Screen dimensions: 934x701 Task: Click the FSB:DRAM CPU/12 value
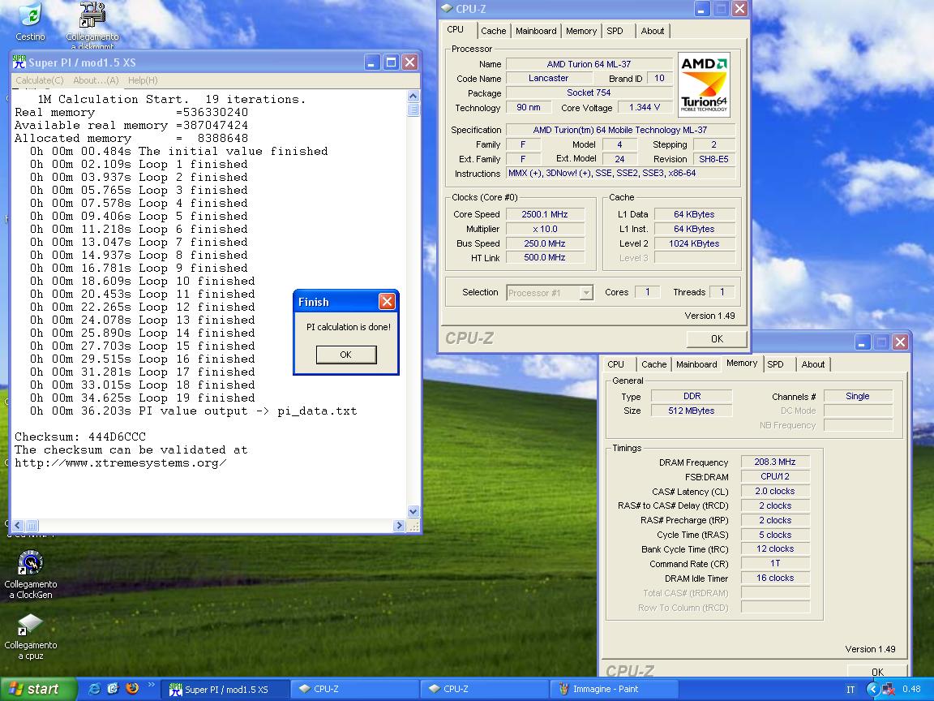click(775, 476)
